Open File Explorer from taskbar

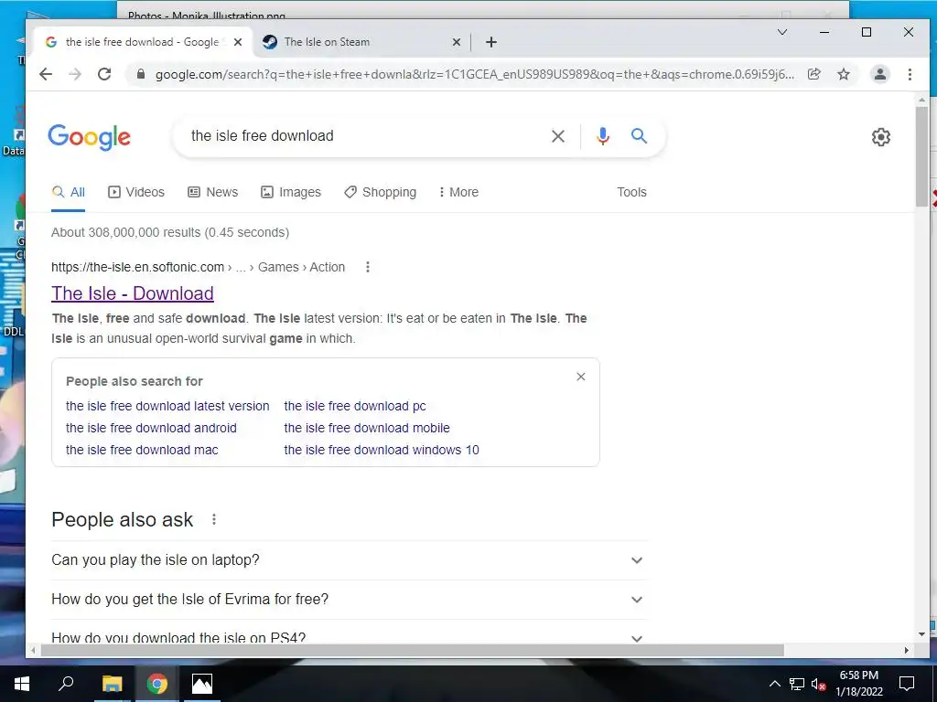[x=112, y=684]
